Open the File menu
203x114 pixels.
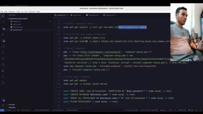(x=2, y=12)
